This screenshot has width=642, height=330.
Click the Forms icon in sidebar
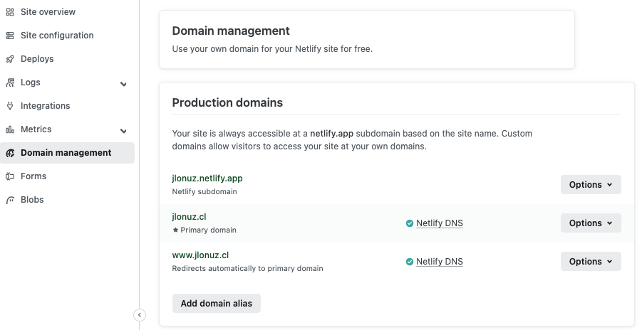click(x=10, y=176)
